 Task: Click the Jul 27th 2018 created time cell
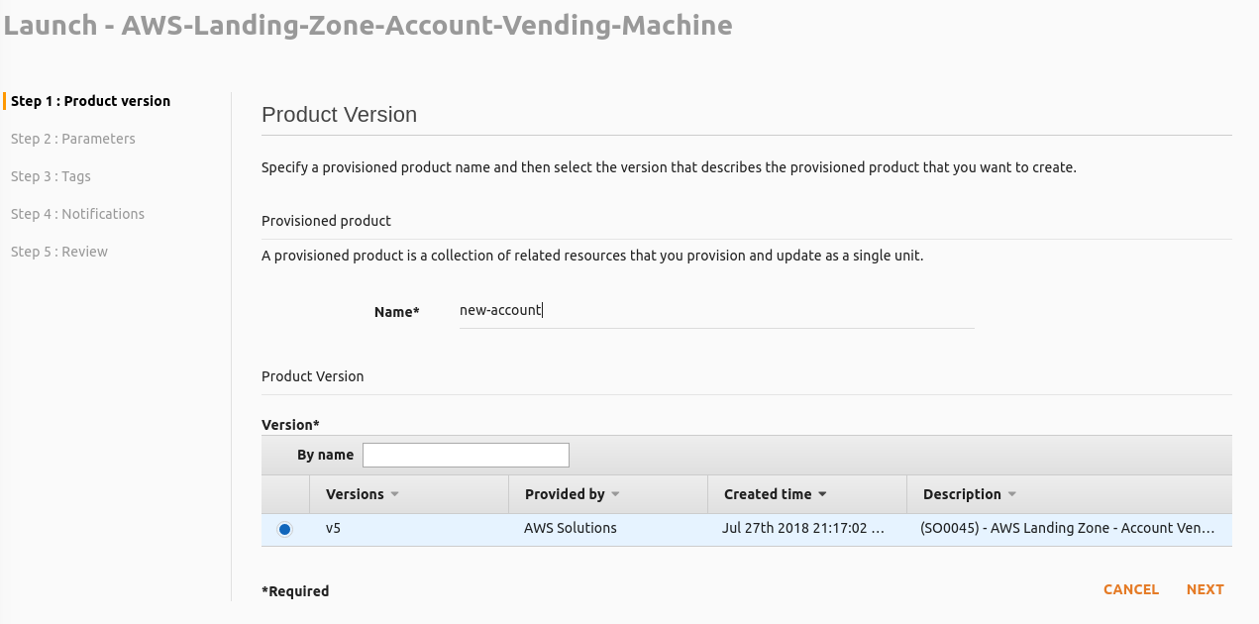(x=802, y=529)
